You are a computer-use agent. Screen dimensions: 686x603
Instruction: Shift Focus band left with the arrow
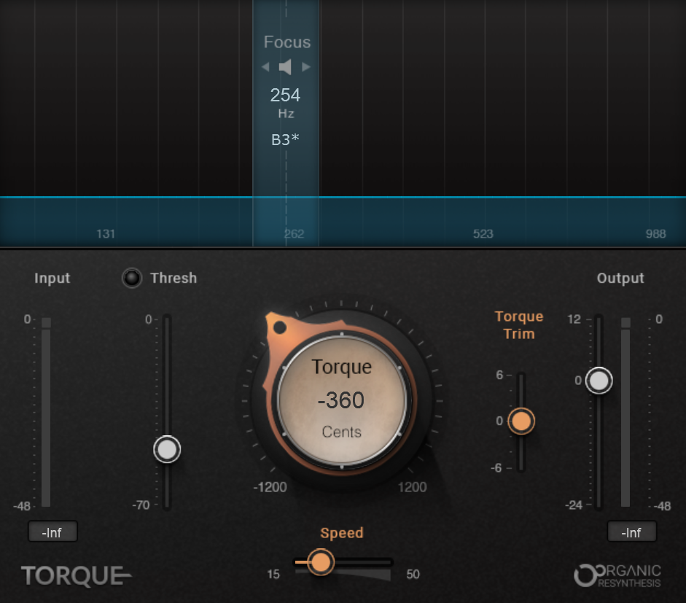tap(265, 67)
